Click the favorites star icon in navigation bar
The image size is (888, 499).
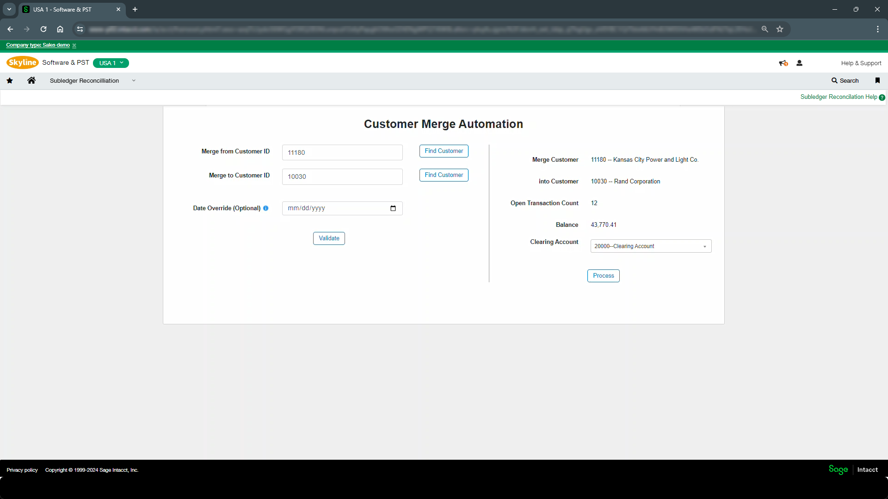[10, 80]
